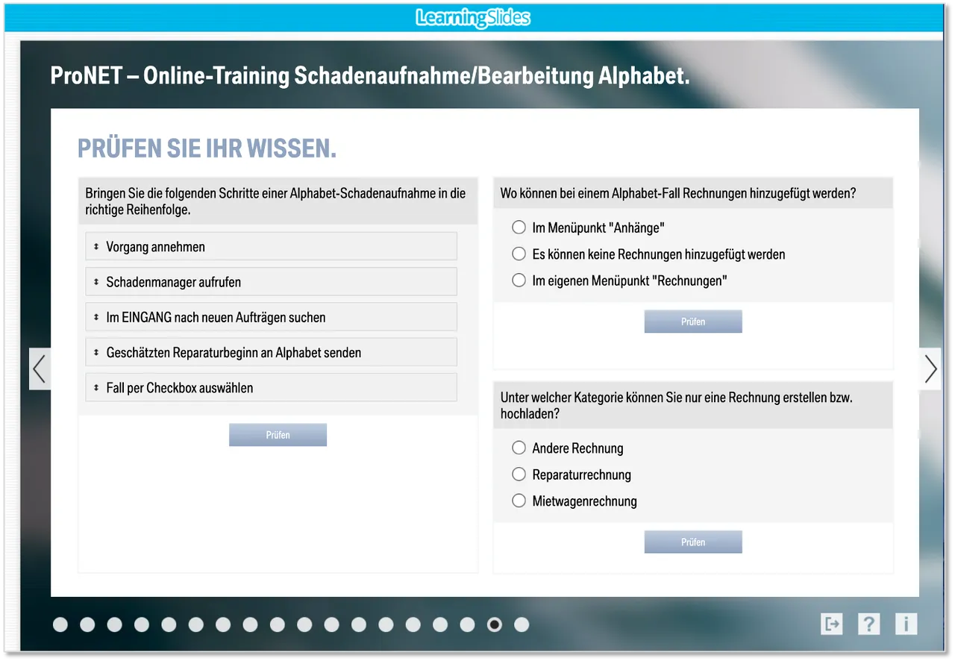Click 'Prüfen' under the Rechnungen hinzufügen question
Viewport: 955px width, 661px height.
pos(693,322)
